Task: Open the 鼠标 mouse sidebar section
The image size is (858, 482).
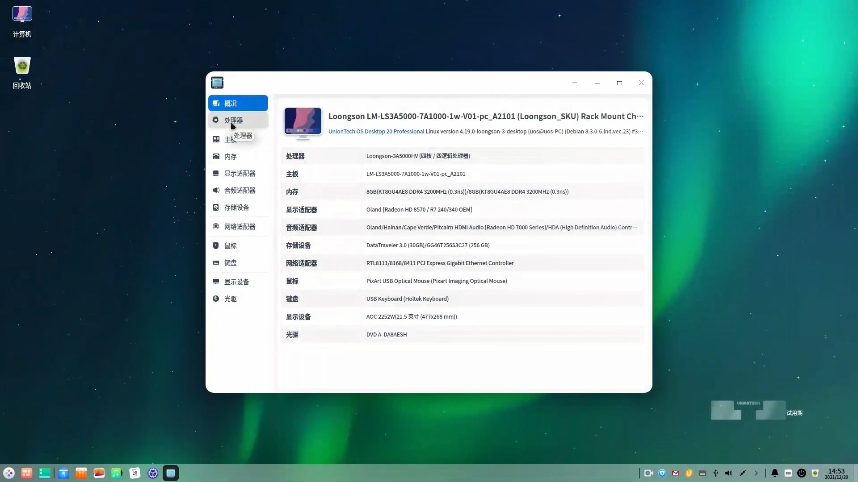Action: click(238, 246)
